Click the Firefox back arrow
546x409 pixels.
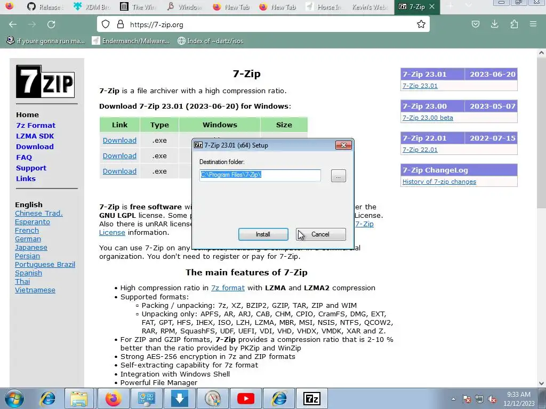13,24
